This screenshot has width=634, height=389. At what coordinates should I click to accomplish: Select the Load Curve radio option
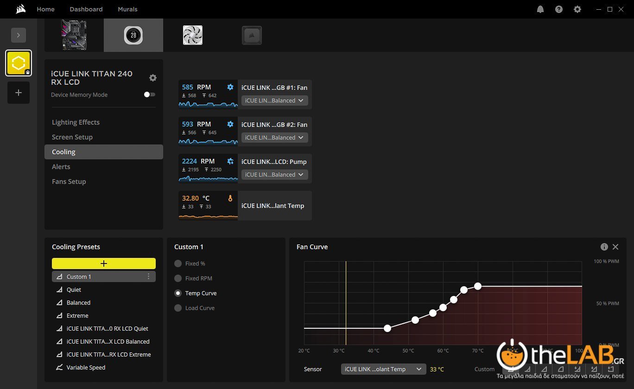click(x=178, y=308)
